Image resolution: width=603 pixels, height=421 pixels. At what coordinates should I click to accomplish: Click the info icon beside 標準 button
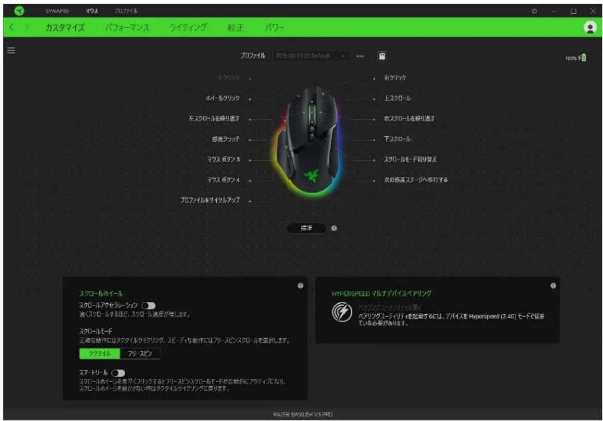[x=334, y=228]
